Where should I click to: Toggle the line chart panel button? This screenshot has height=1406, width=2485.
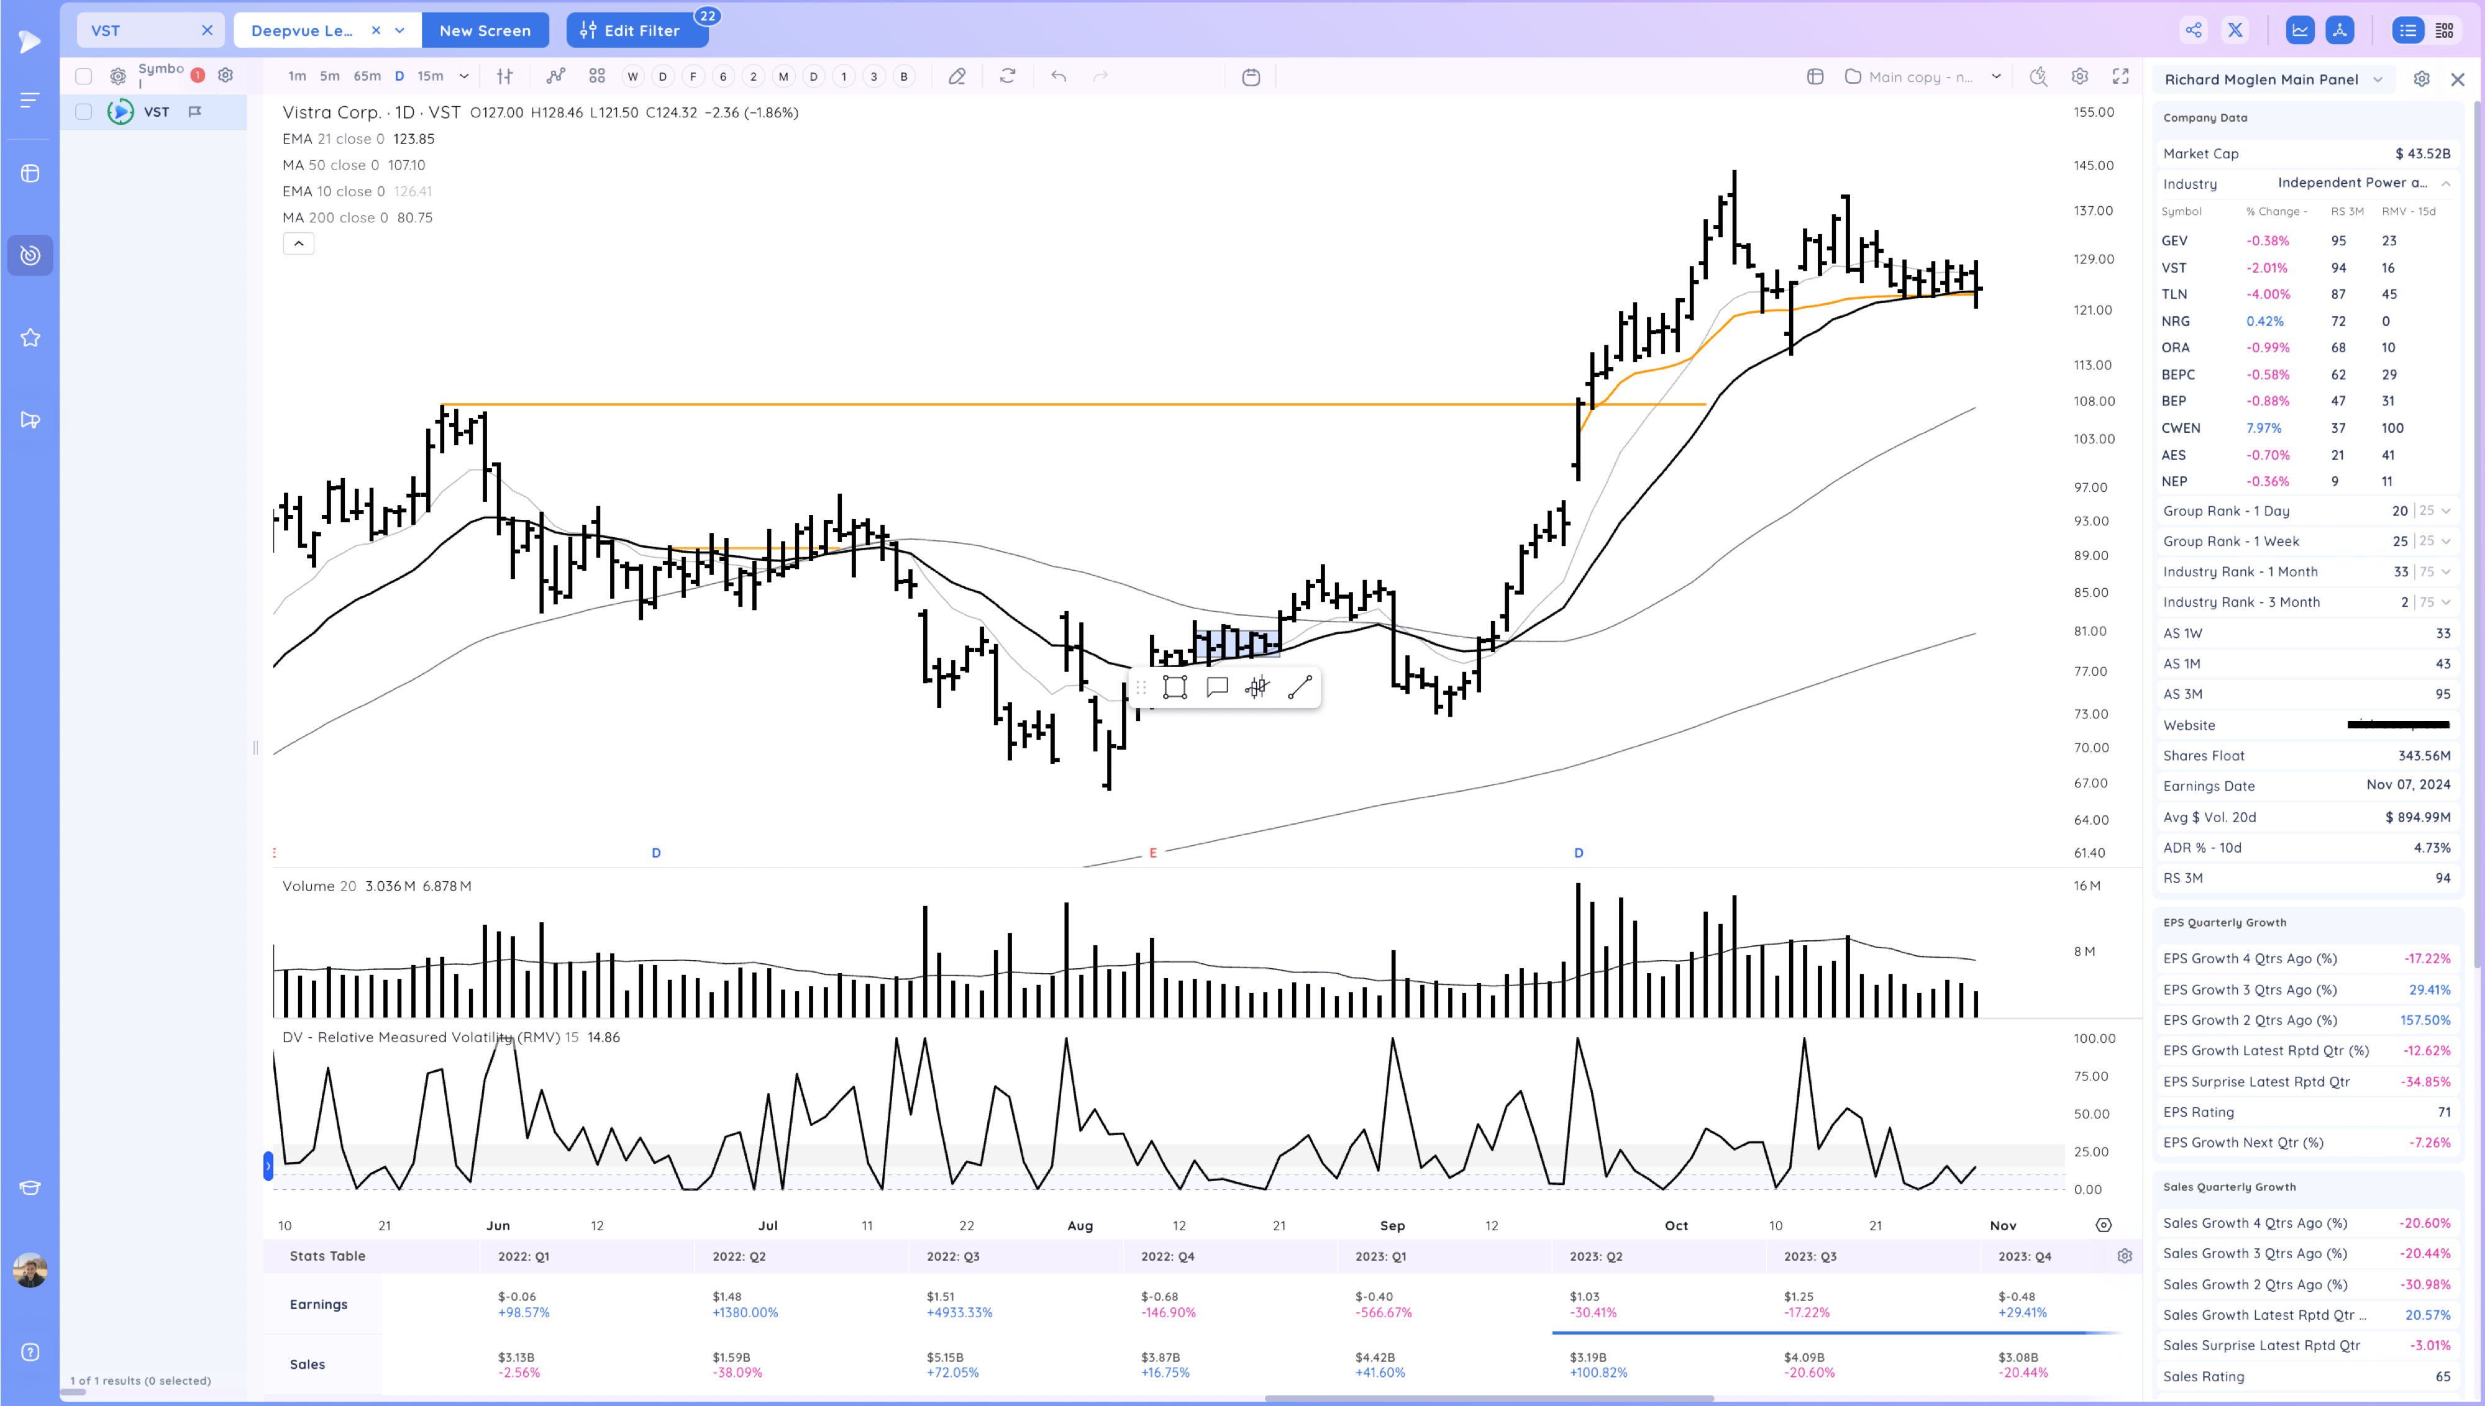coord(2300,30)
